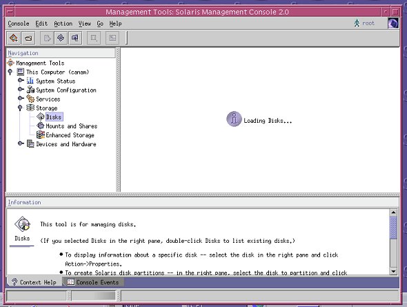Viewport: 407px width, 307px height.
Task: Click the Loading Disks info icon
Action: [234, 119]
